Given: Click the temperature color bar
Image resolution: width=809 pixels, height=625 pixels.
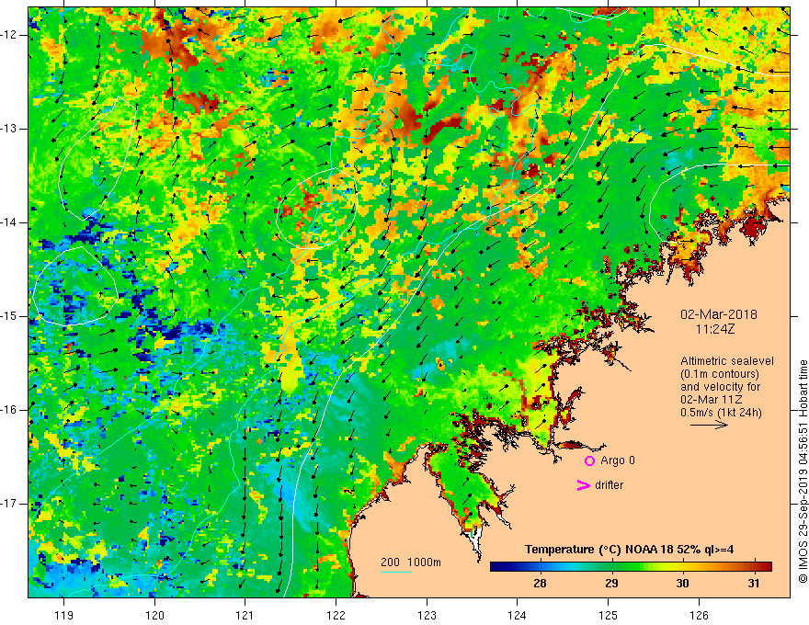Looking at the screenshot, I should (x=631, y=567).
